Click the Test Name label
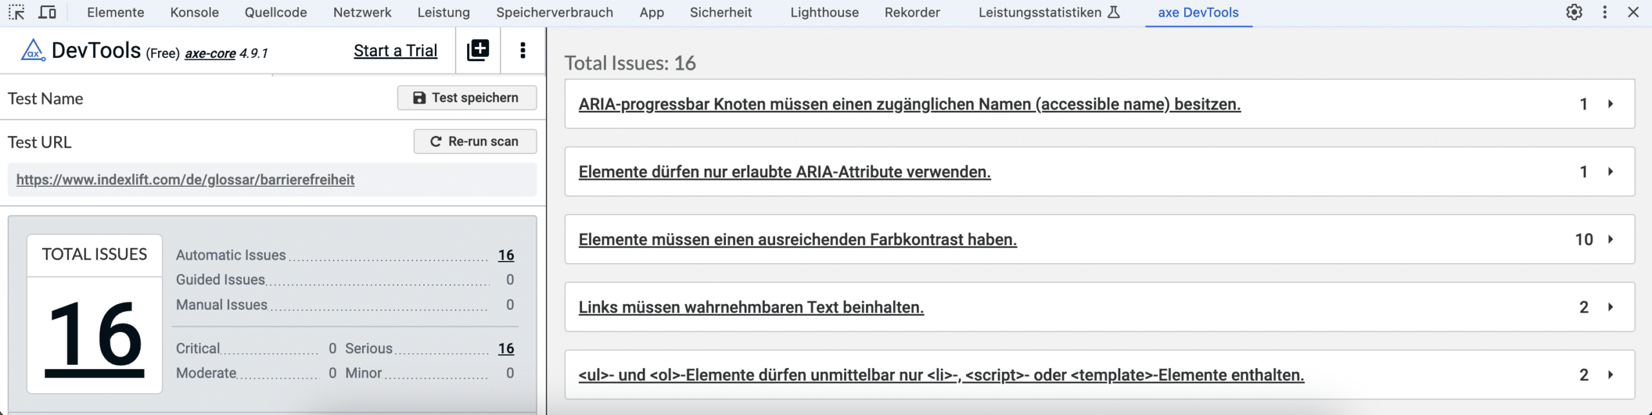1652x415 pixels. tap(45, 99)
